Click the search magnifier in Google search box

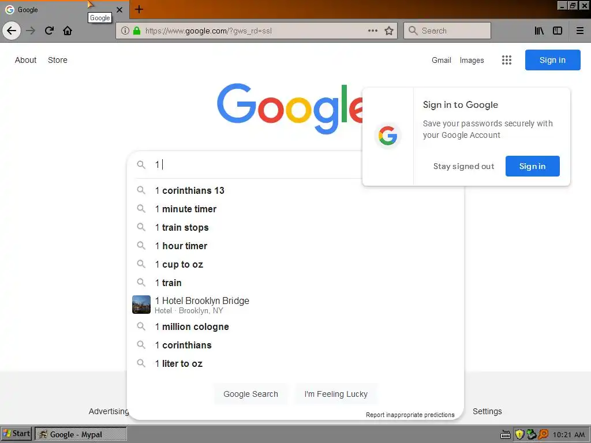point(141,164)
